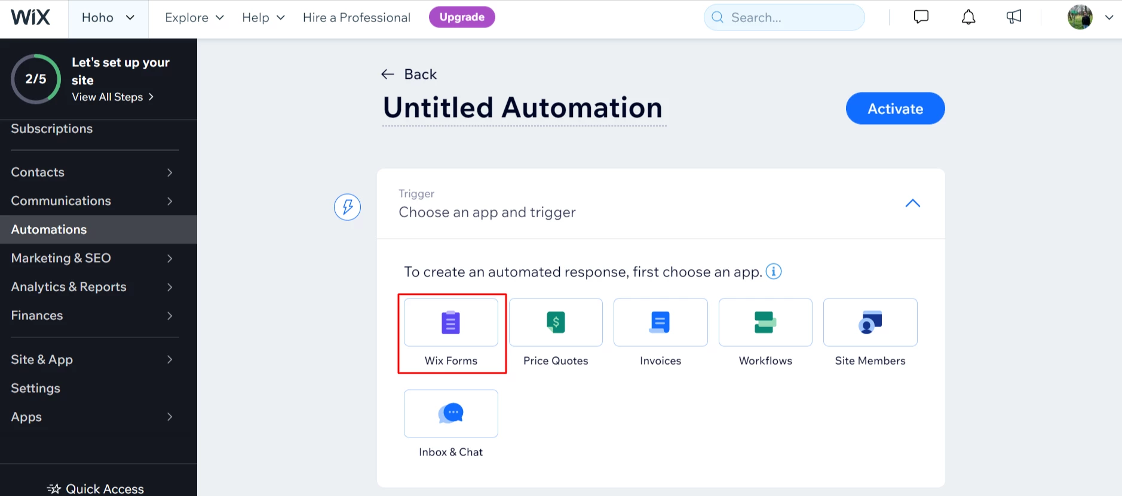Click the Quick Access sparkle icon
1122x496 pixels.
click(54, 489)
